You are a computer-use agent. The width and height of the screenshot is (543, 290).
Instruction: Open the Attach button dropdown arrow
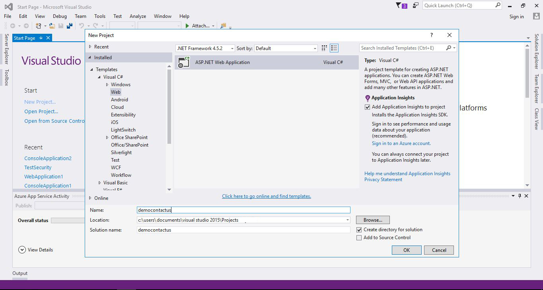click(x=213, y=26)
